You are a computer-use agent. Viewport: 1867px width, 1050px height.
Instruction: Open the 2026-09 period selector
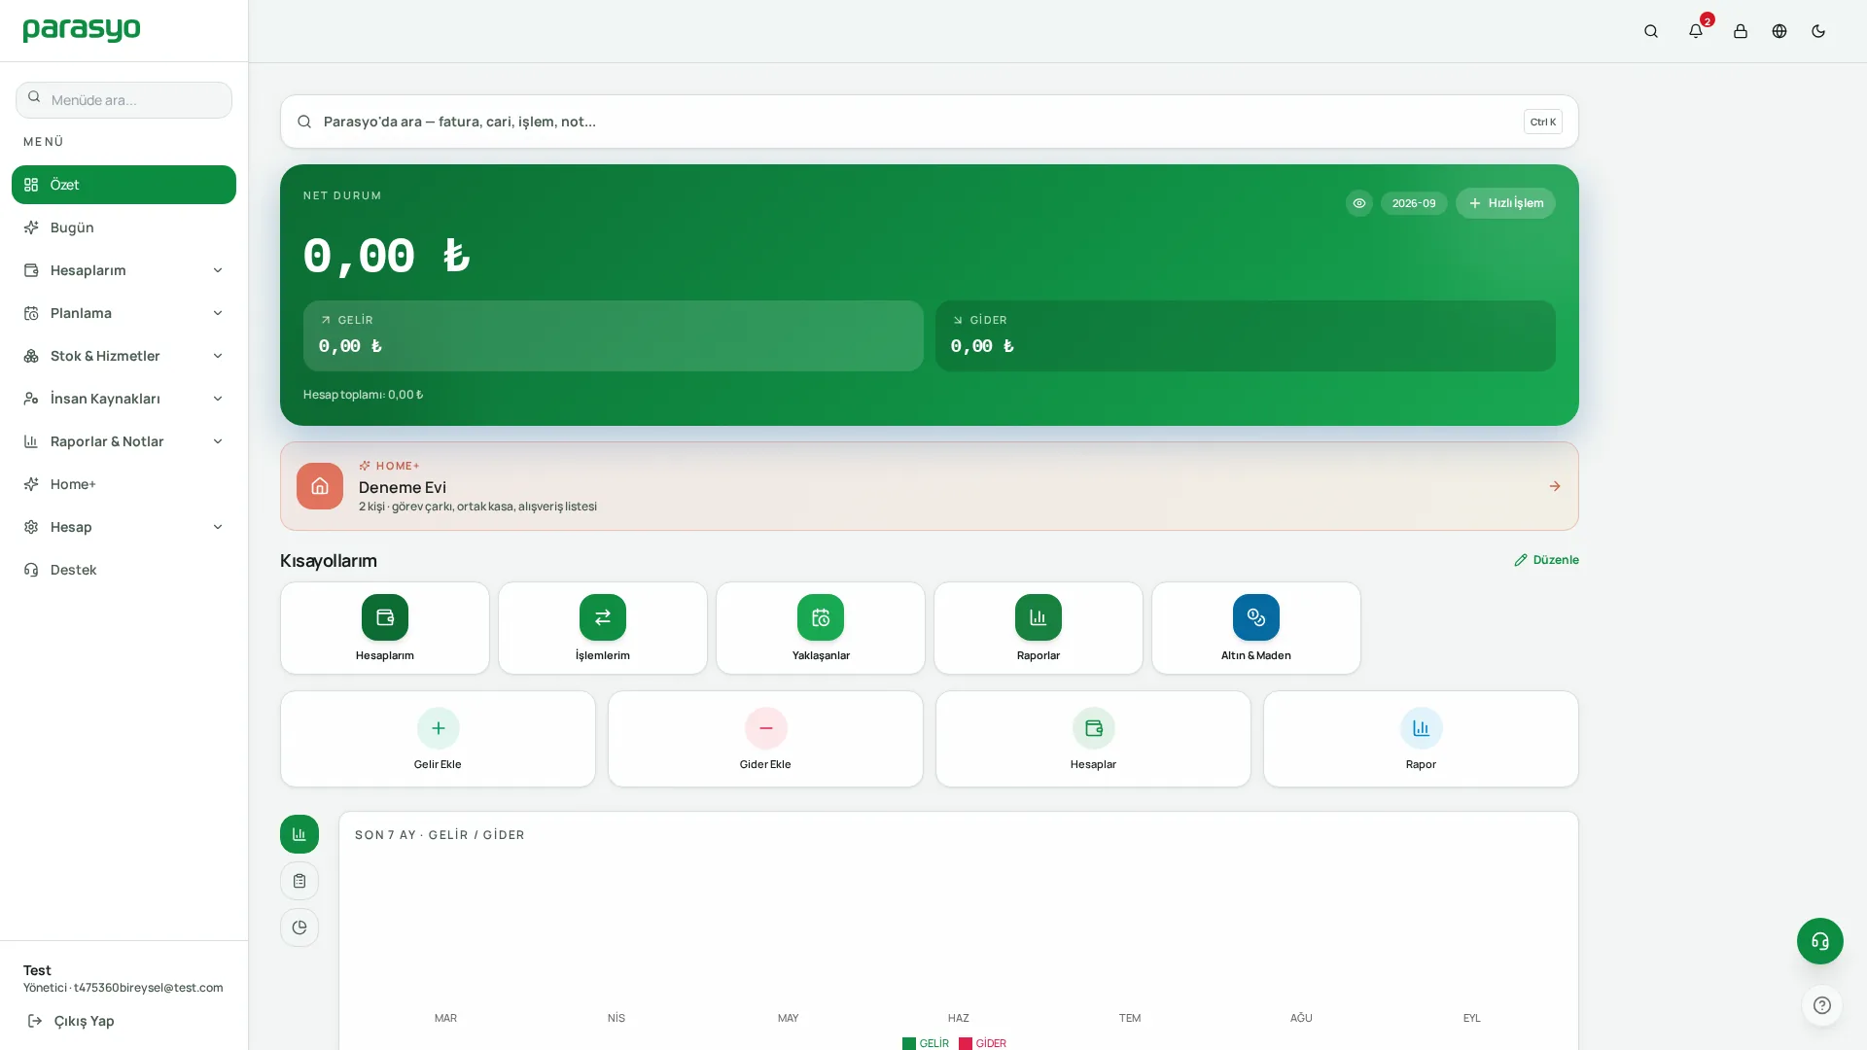tap(1413, 203)
